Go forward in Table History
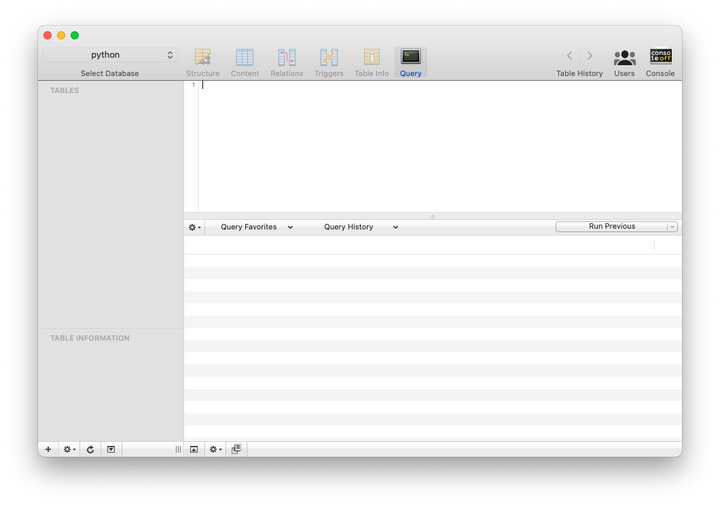Viewport: 720px width, 507px height. coord(590,56)
